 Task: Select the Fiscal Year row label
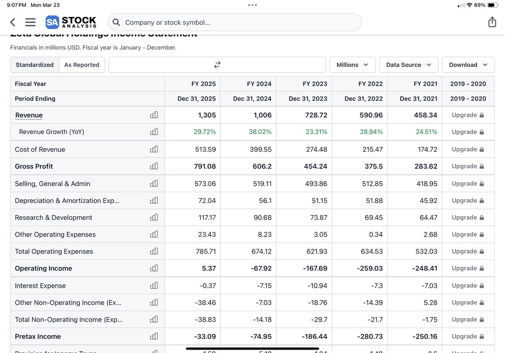click(31, 84)
